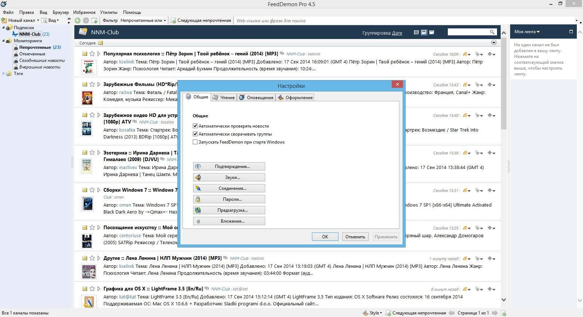Open the Вид toolbar dropdown
The width and height of the screenshot is (583, 317).
click(50, 20)
